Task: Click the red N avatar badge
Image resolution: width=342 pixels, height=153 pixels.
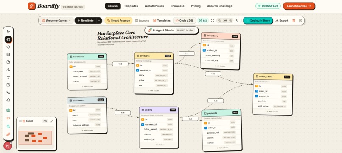Action: click(x=8, y=146)
